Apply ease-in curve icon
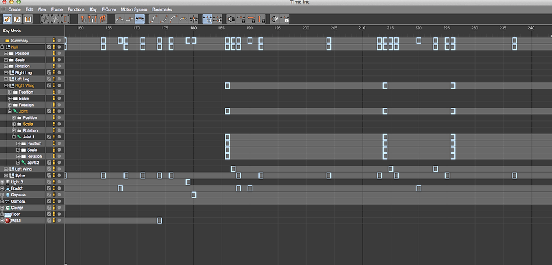Screen dimensions: 552x265 pos(163,19)
